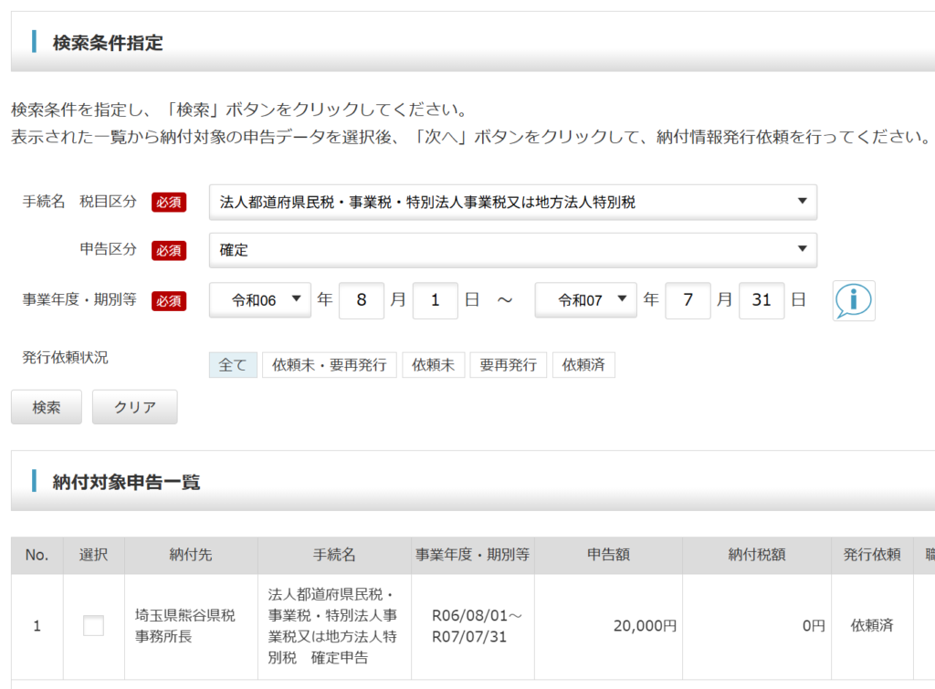Viewport: 935px width, 689px height.
Task: Select the 依頼済 status filter
Action: [x=583, y=365]
